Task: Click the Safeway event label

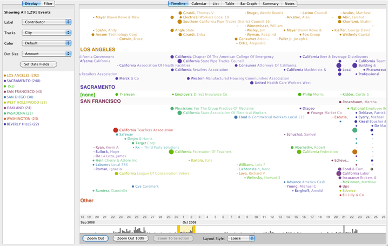Action: (126, 135)
